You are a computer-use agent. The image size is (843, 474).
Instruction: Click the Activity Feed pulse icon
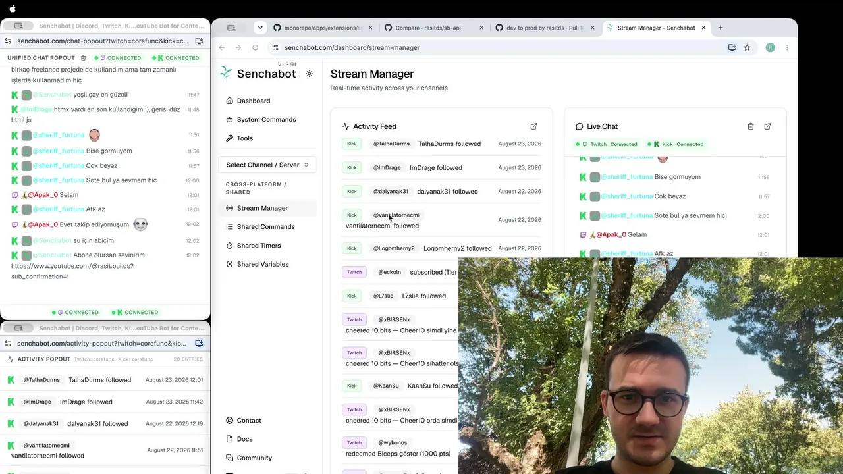pos(346,126)
